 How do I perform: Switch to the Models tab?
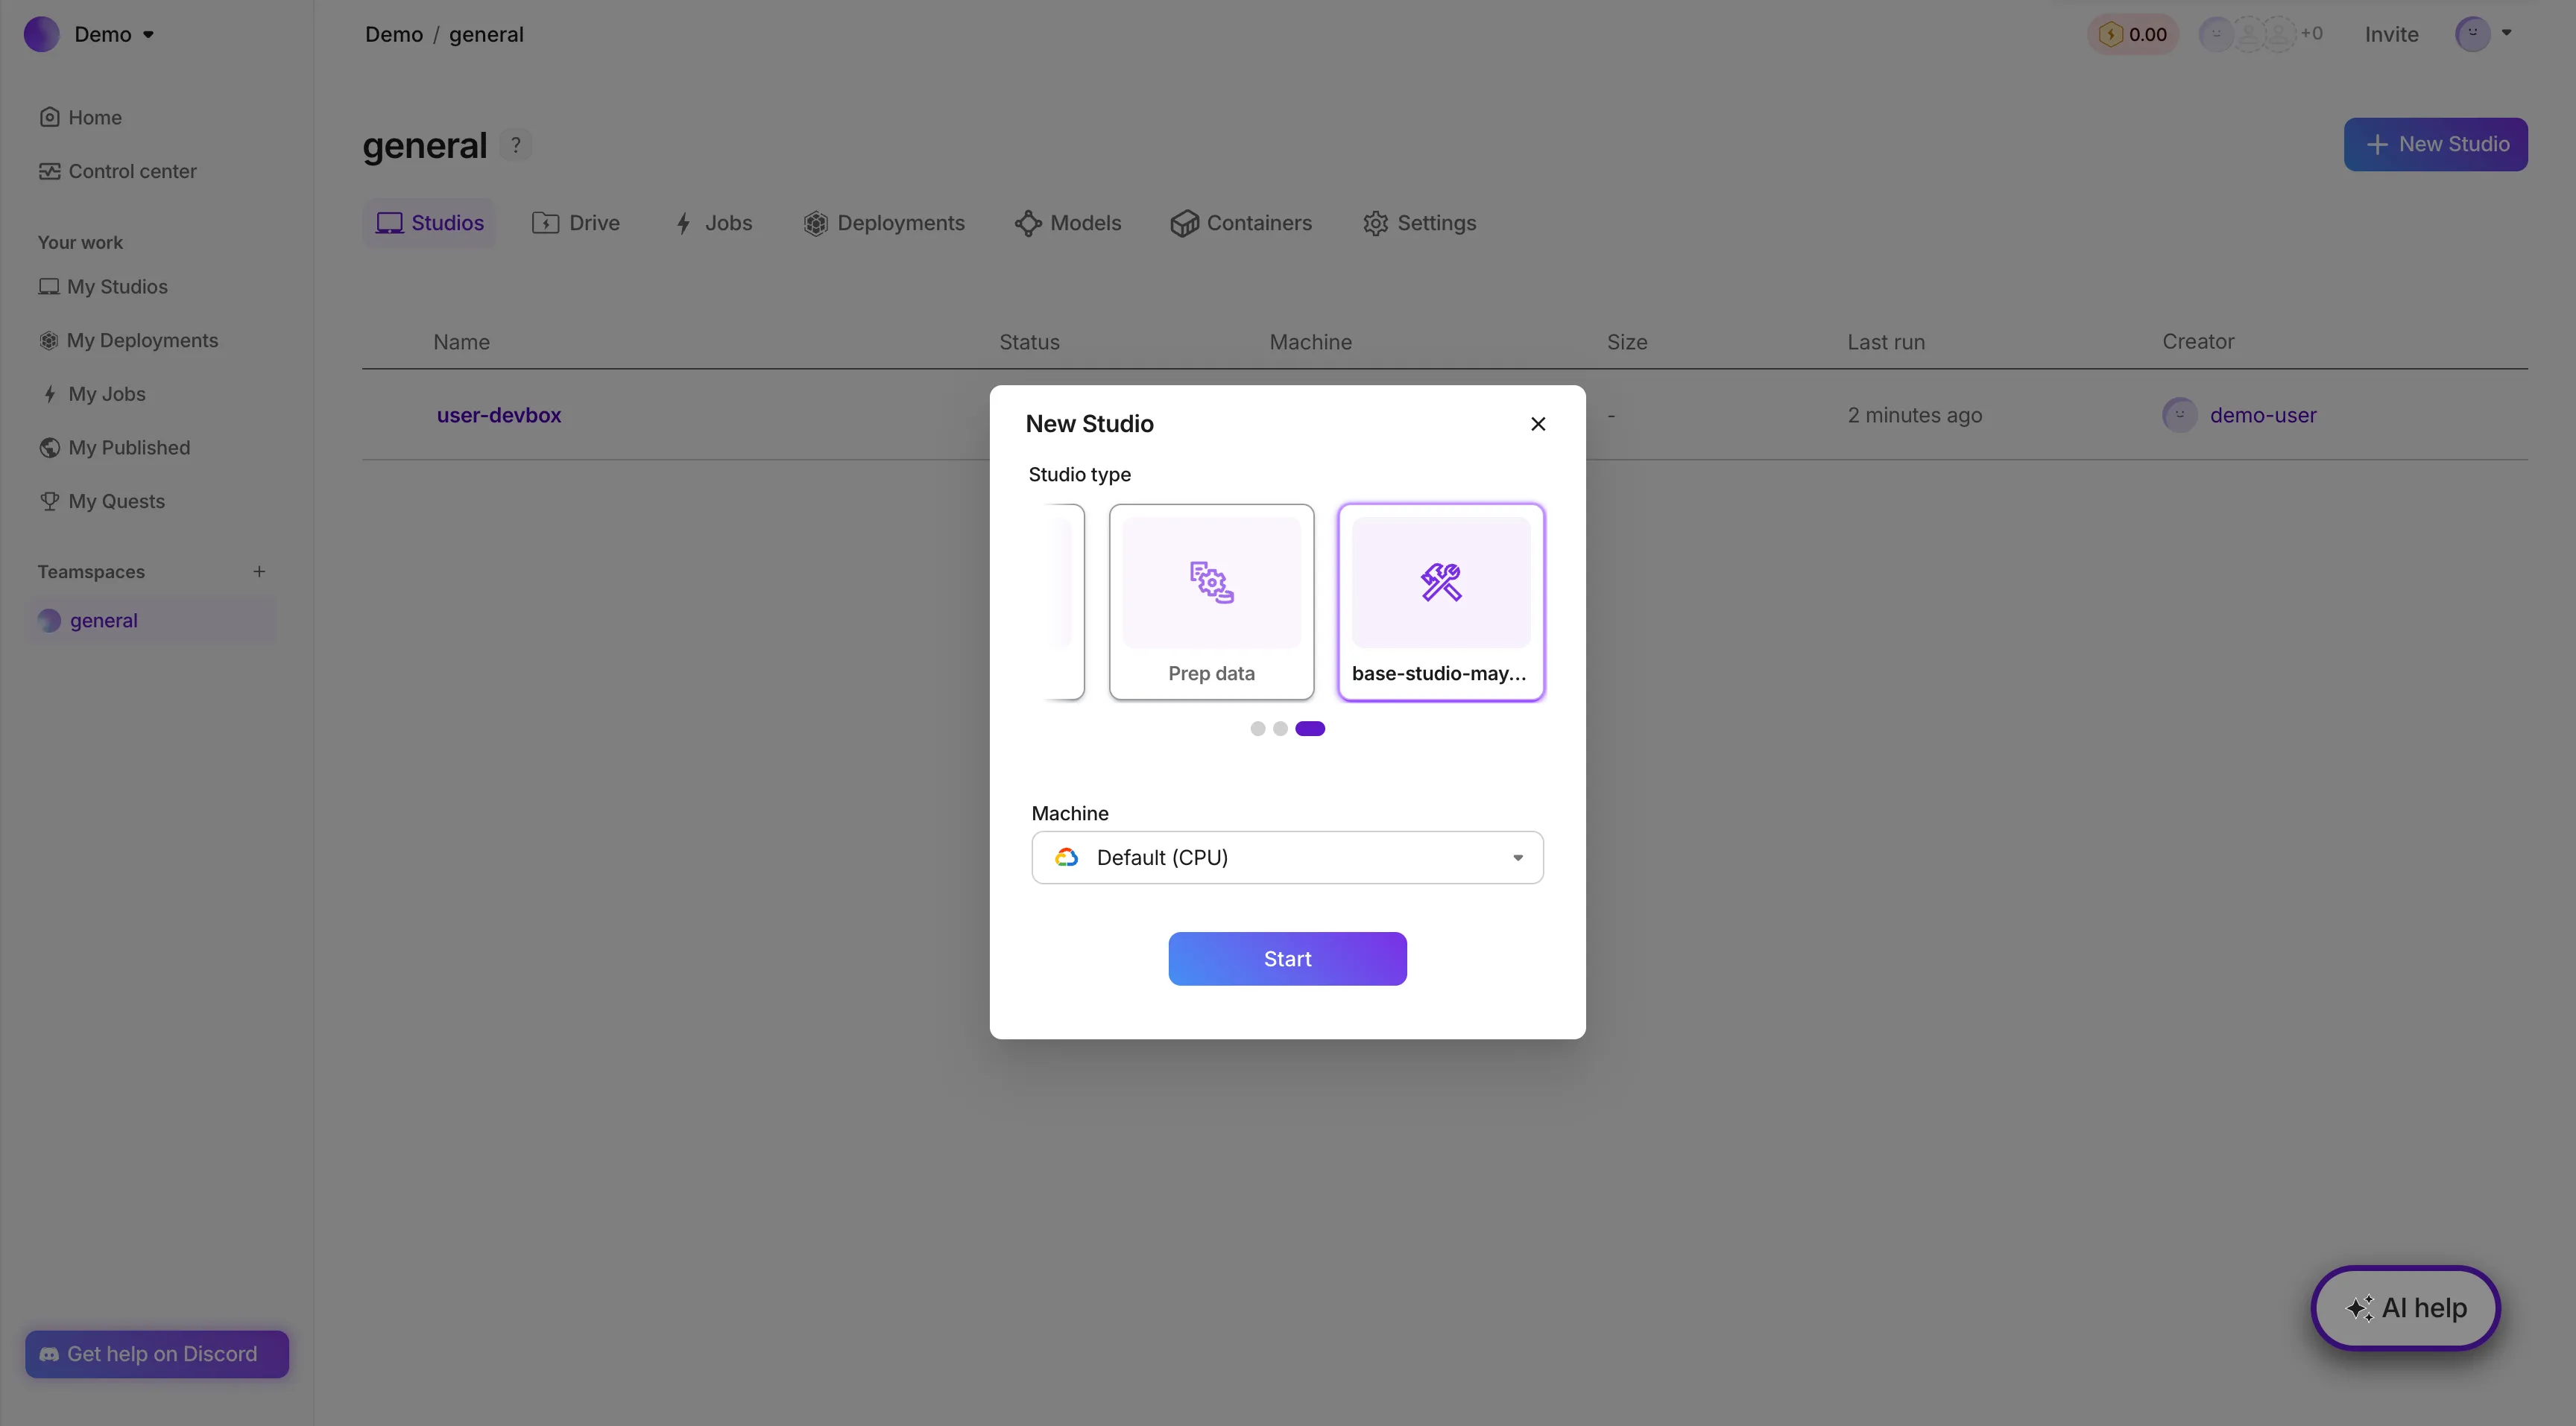(x=1068, y=223)
